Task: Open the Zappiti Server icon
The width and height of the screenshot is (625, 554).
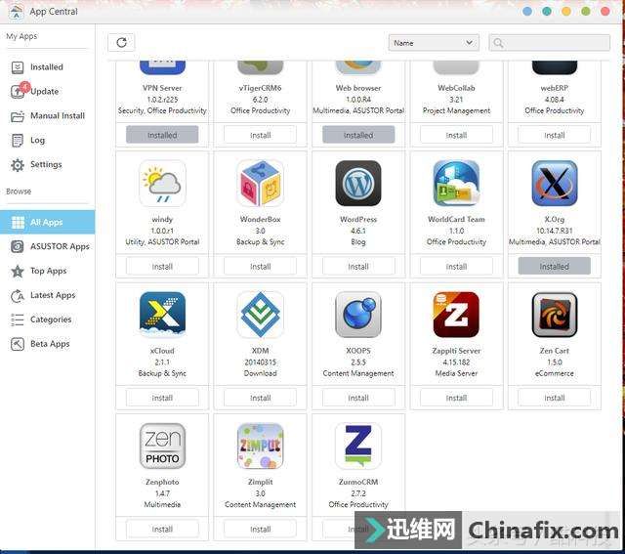Action: click(x=456, y=315)
